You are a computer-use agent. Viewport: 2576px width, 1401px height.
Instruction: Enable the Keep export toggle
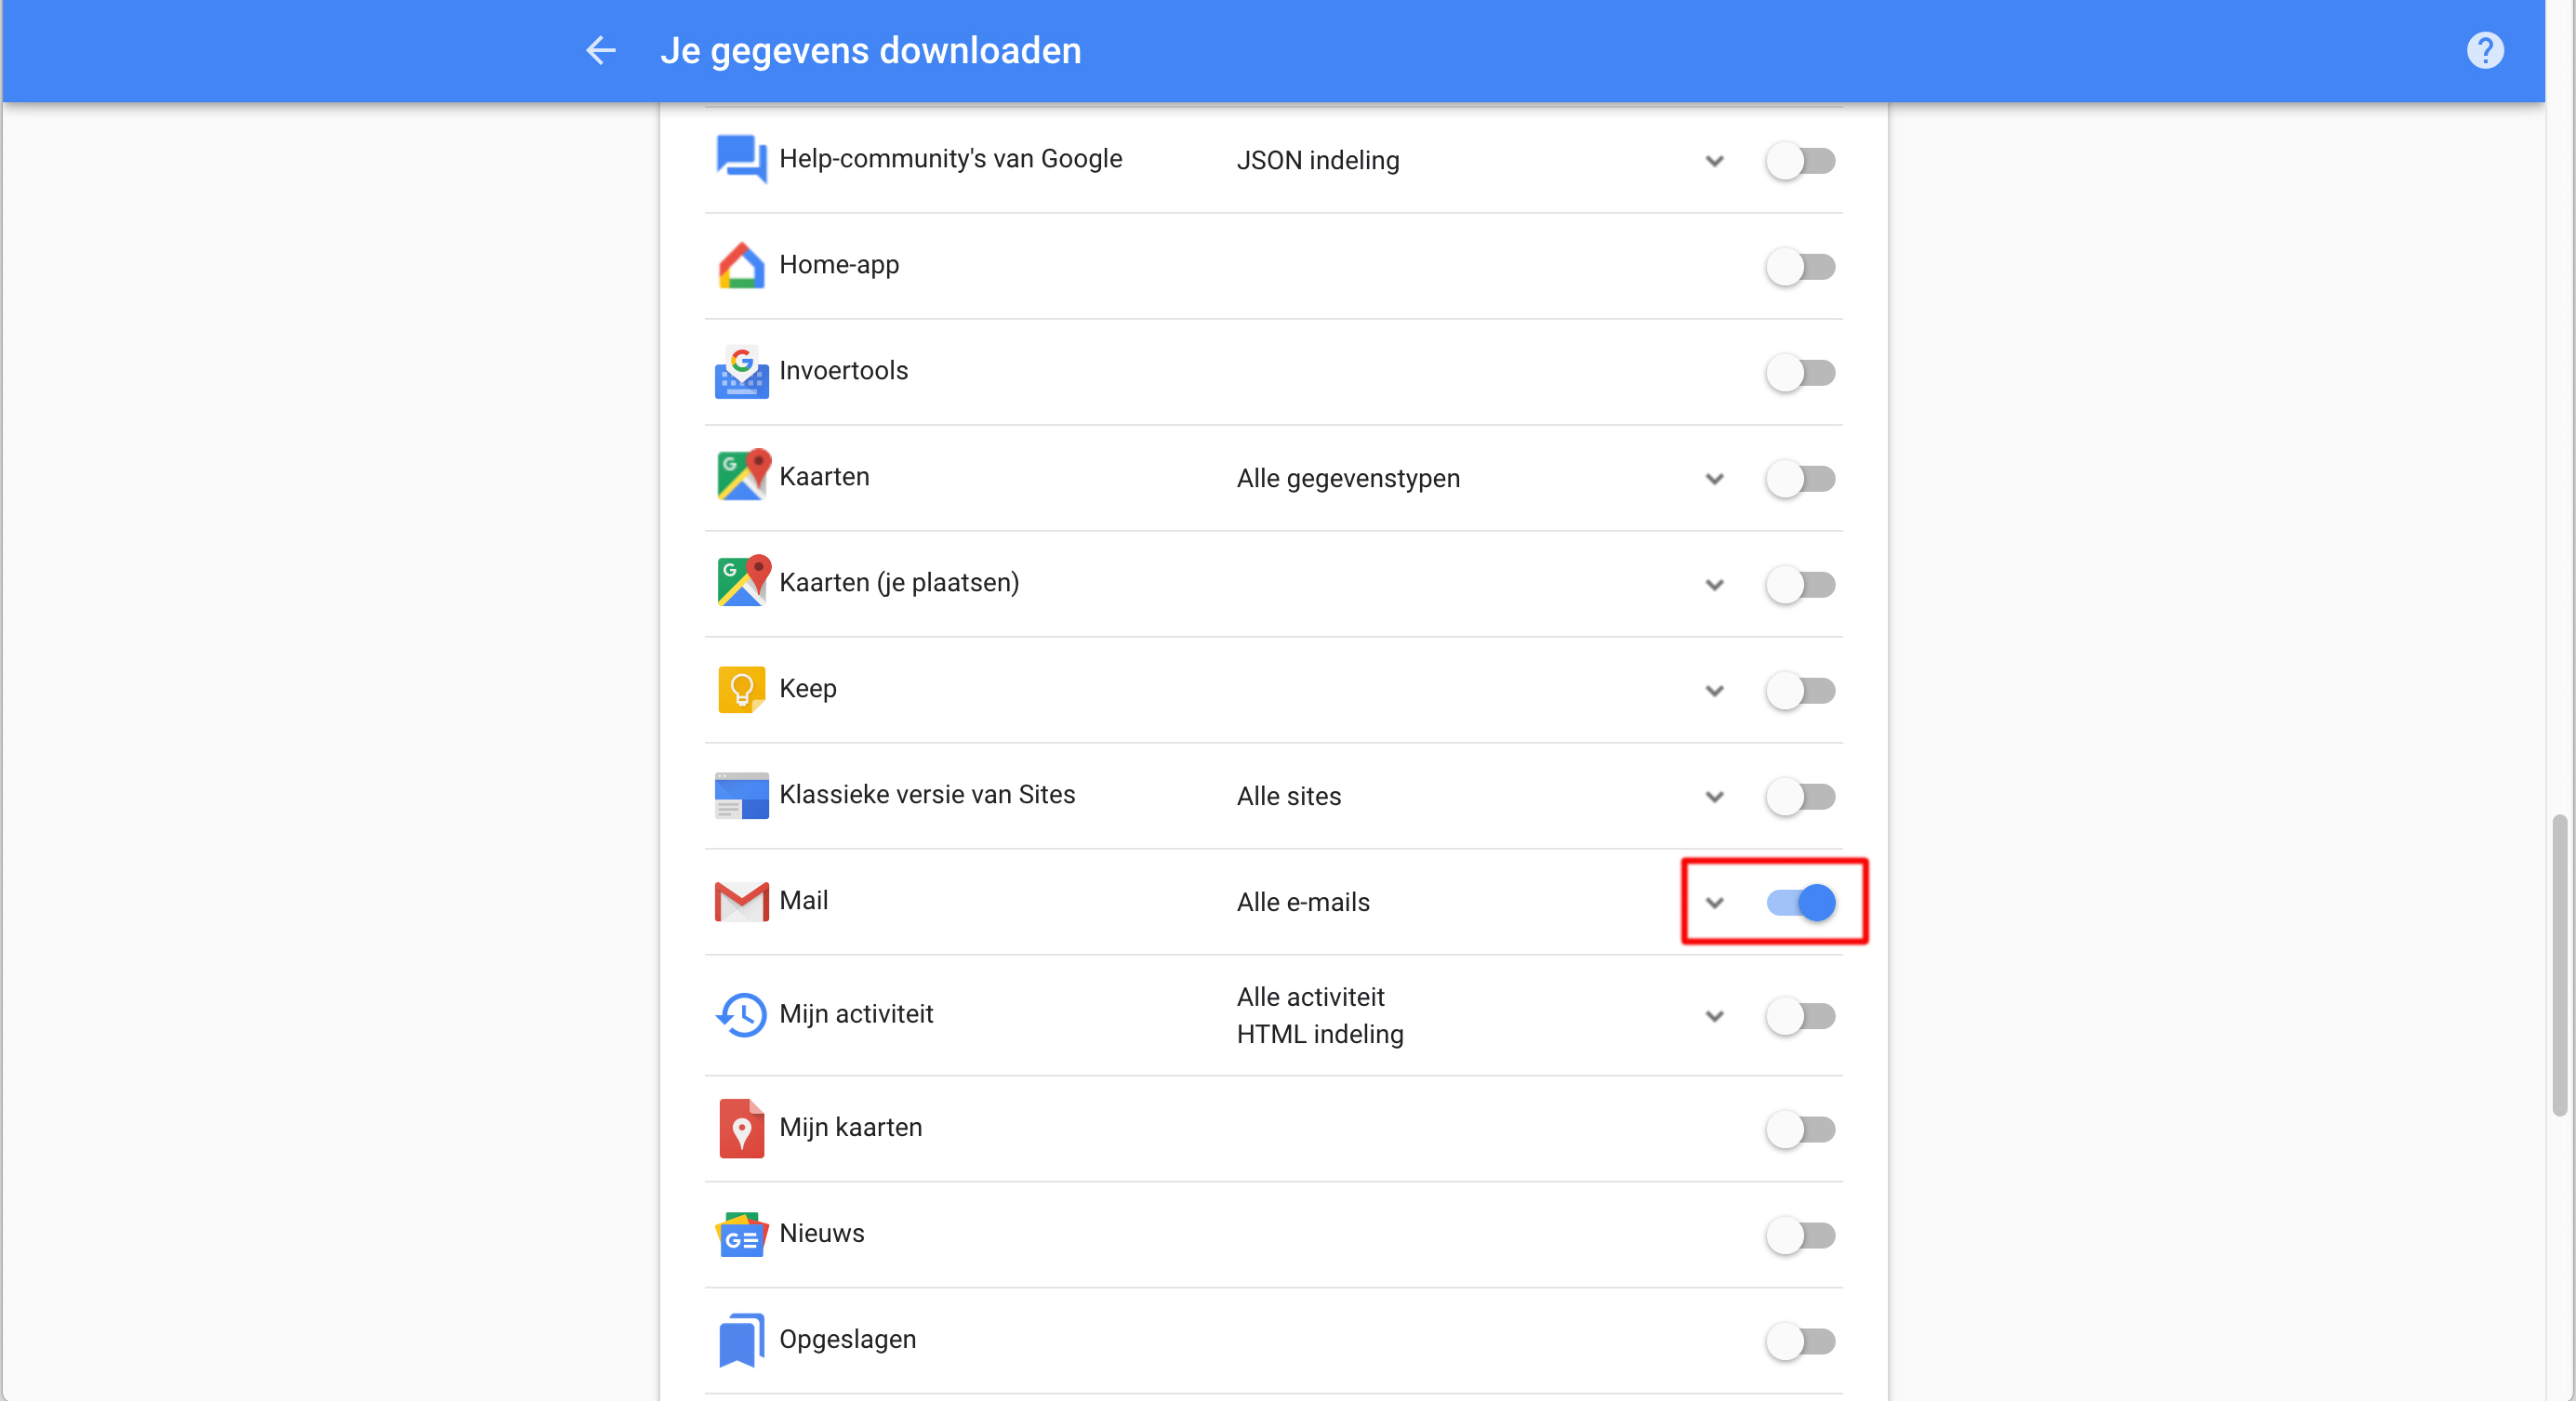pos(1800,691)
